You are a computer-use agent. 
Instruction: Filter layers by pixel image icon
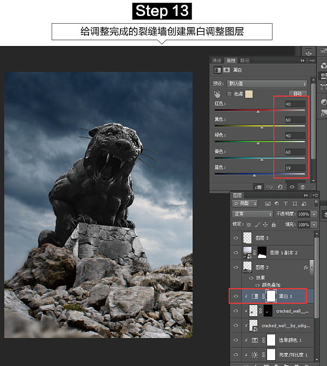point(268,203)
